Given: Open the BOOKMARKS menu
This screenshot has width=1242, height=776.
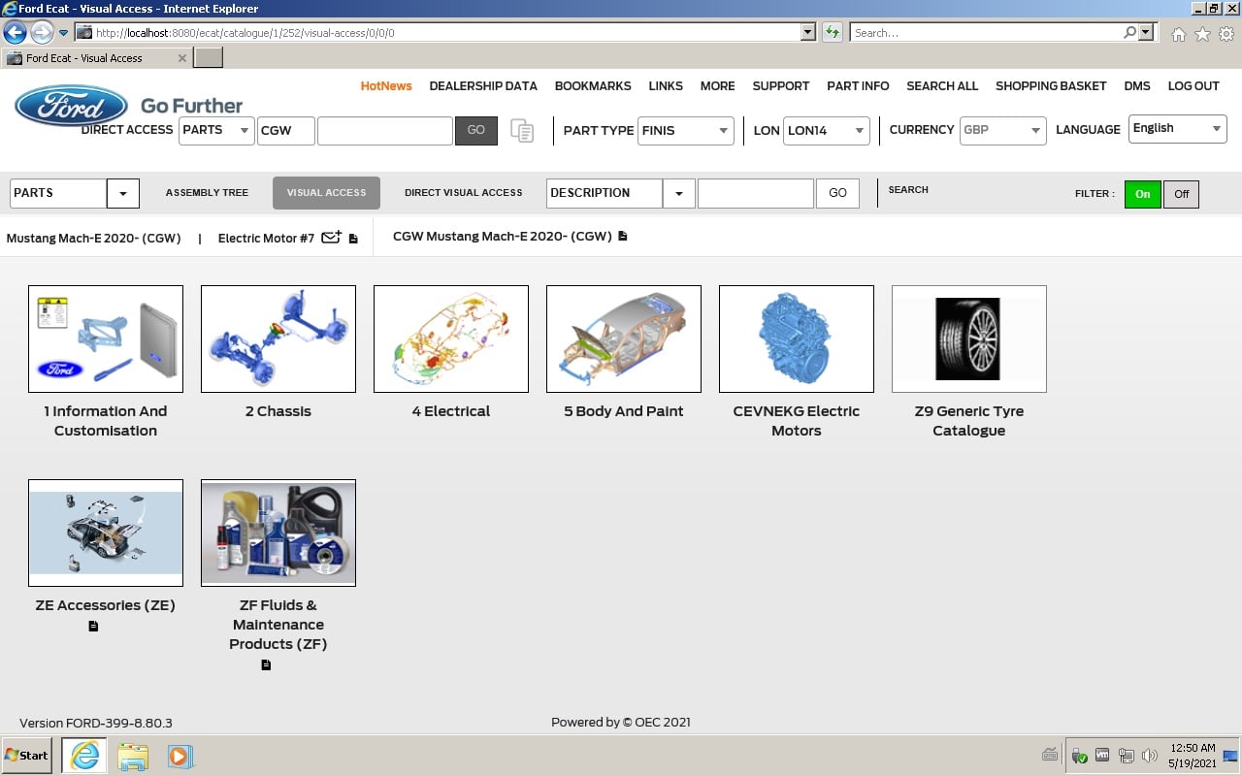Looking at the screenshot, I should [593, 85].
